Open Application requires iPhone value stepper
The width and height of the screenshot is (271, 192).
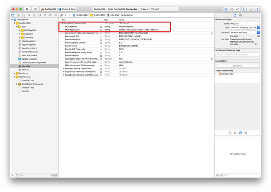[x=212, y=59]
